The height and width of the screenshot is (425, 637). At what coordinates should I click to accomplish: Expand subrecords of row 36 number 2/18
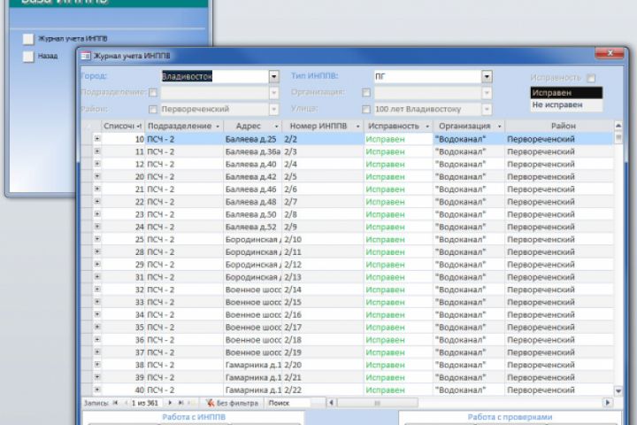tap(97, 340)
